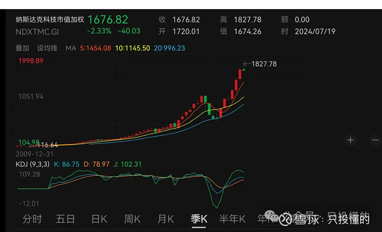The height and width of the screenshot is (232, 382).
Task: Click the date 2024/07/19
Action: point(315,32)
